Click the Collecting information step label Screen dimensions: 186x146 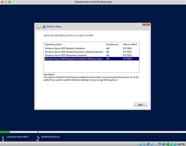click(17, 137)
